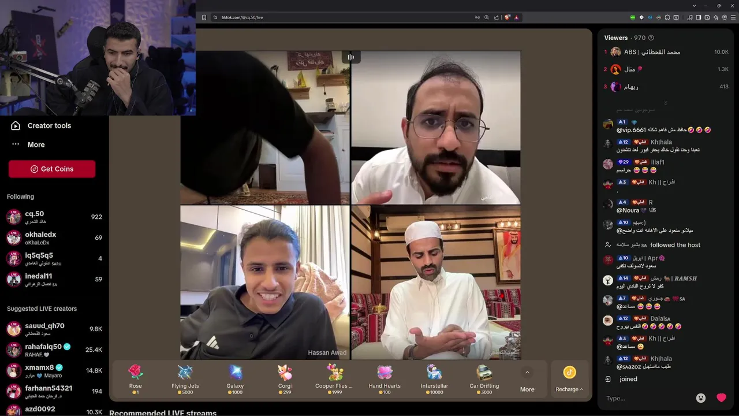Send an Interstellar gift
The width and height of the screenshot is (739, 416).
click(x=434, y=379)
